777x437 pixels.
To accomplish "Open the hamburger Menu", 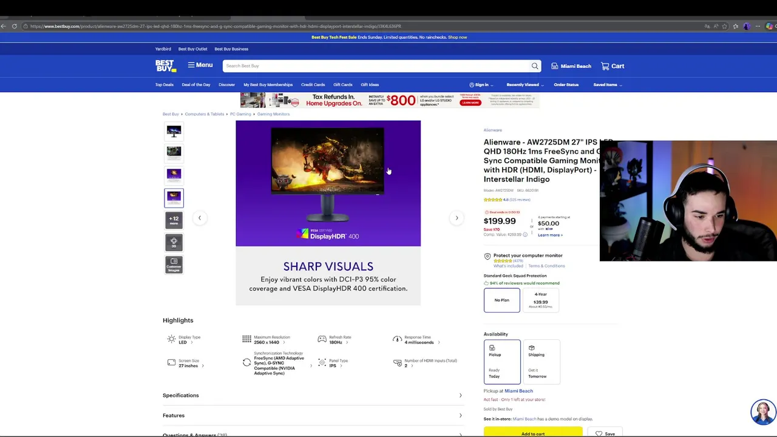I will click(x=200, y=66).
